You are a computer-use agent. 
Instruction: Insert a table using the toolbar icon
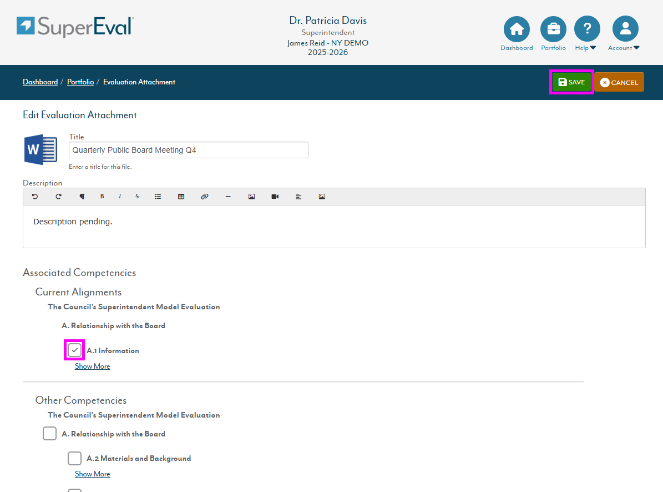[181, 197]
